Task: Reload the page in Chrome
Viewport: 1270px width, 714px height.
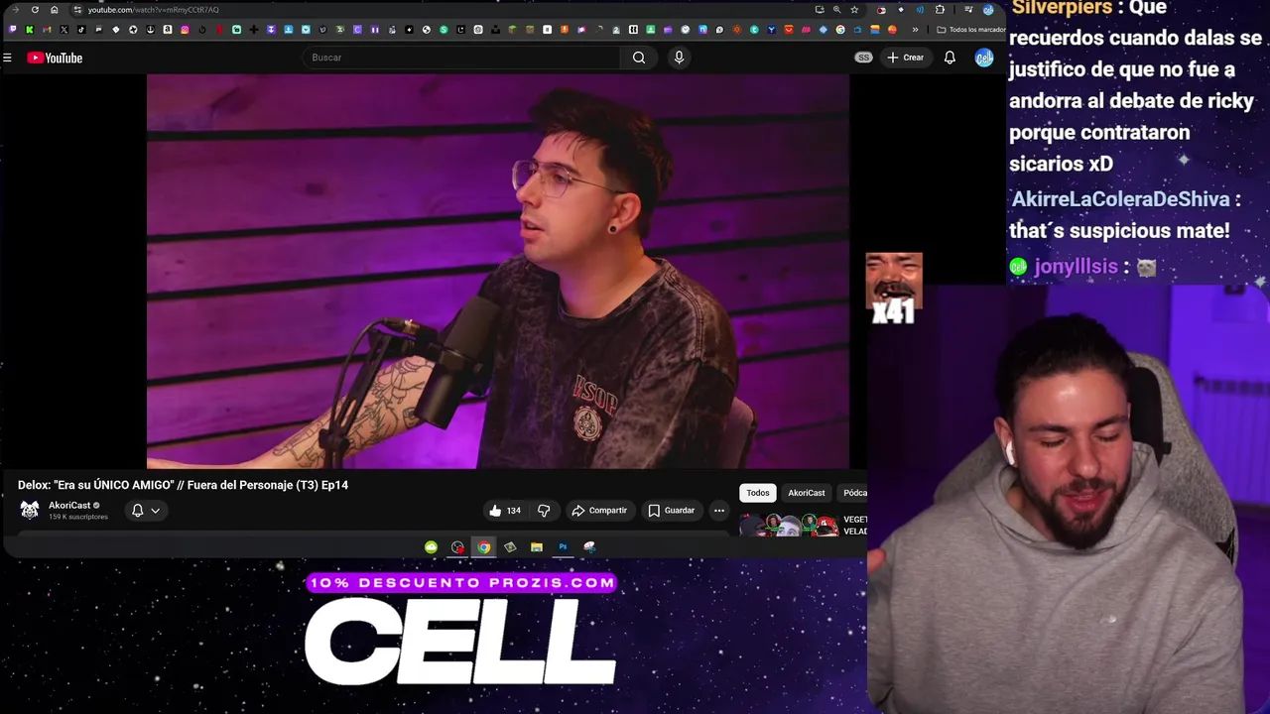Action: tap(35, 10)
